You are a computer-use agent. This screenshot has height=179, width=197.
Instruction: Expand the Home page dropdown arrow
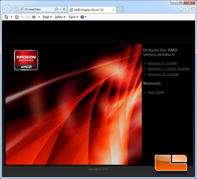[11, 17]
